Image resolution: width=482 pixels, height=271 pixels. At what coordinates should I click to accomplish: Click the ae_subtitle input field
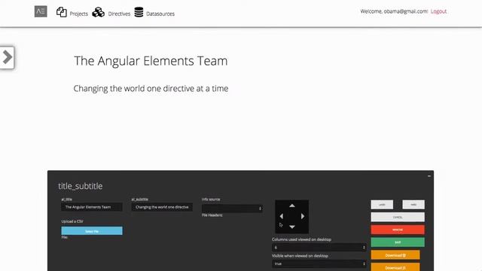(x=162, y=207)
